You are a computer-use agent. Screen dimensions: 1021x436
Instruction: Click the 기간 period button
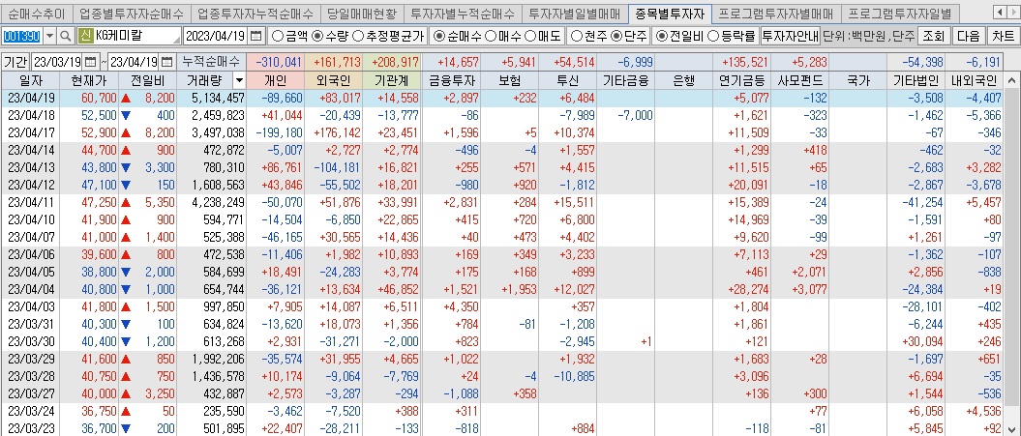15,63
